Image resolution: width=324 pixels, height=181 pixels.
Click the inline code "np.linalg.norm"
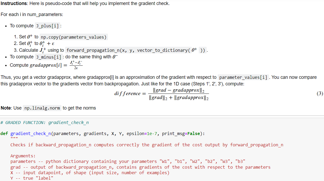(42, 108)
